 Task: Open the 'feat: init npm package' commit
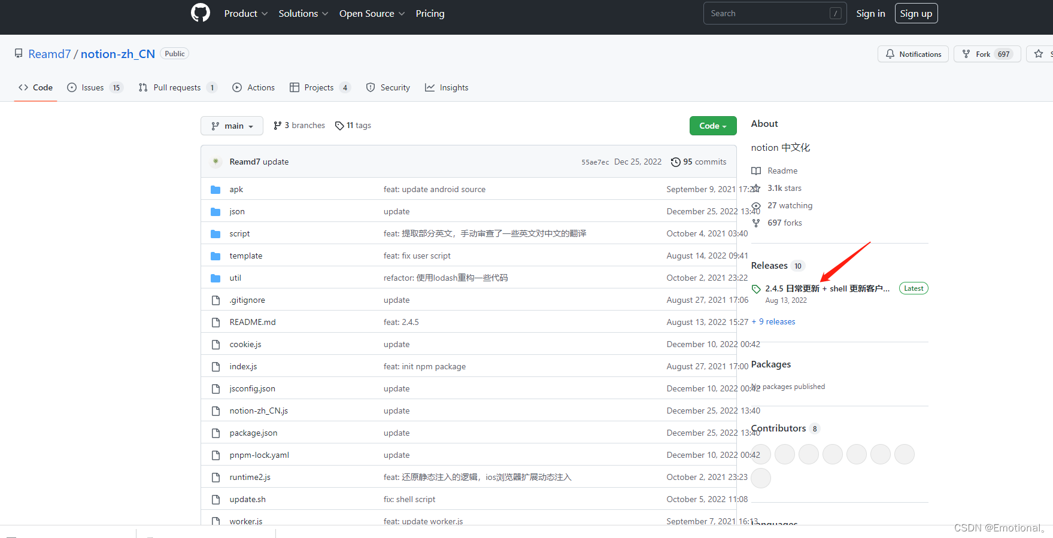pyautogui.click(x=424, y=366)
